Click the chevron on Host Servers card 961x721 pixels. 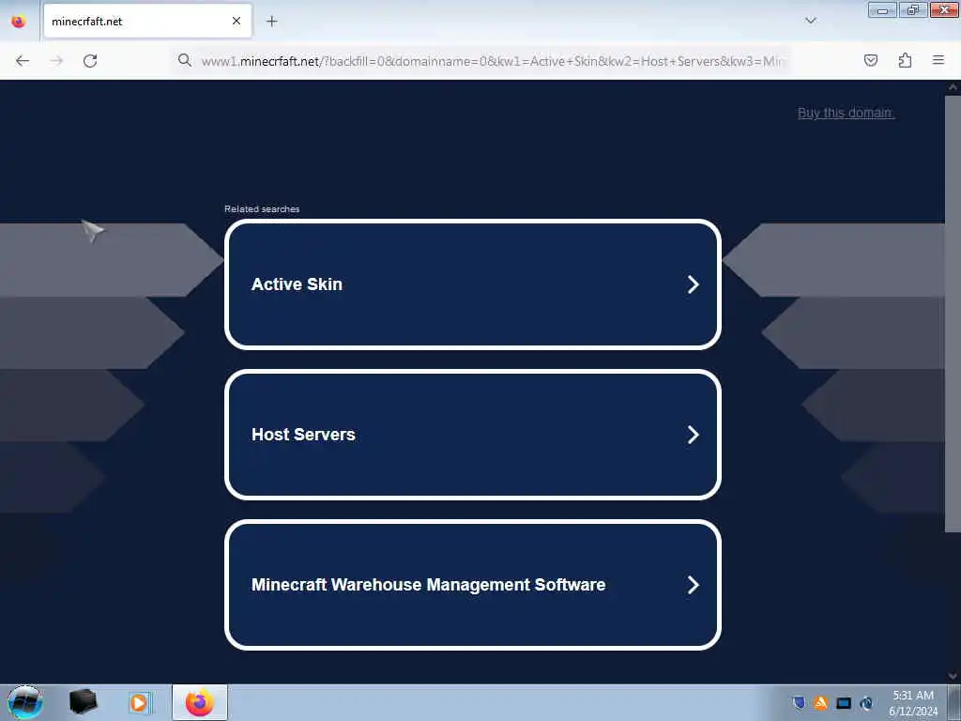coord(694,435)
